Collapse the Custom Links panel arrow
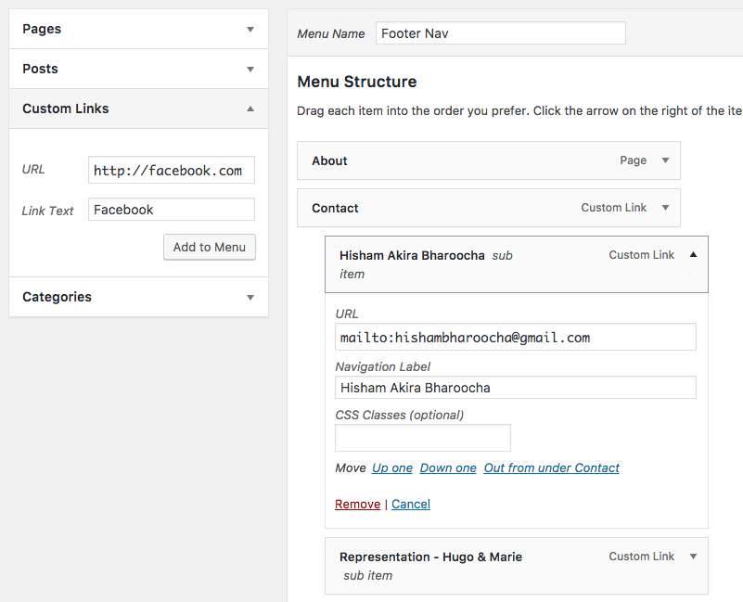The image size is (743, 602). (x=250, y=109)
